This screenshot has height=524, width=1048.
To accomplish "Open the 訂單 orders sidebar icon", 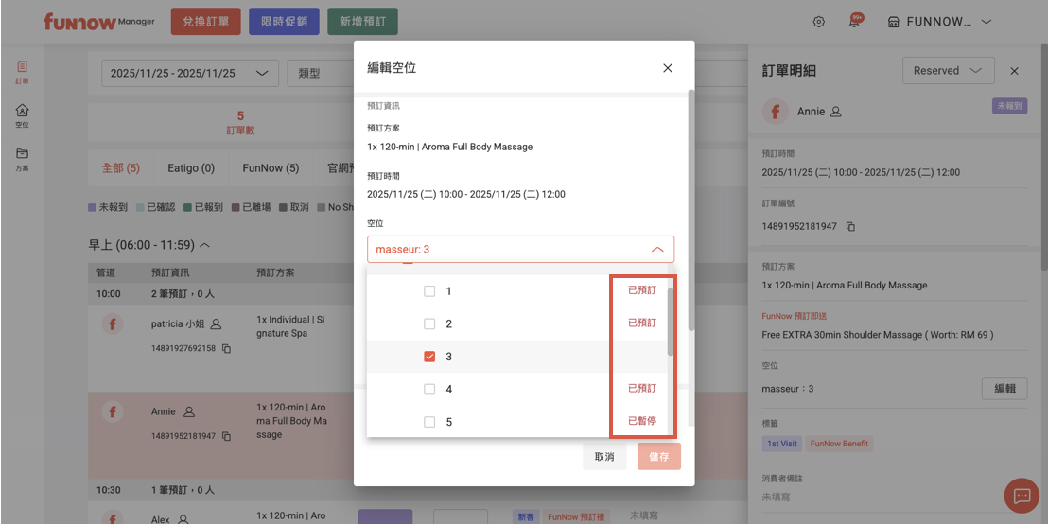I will point(22,71).
